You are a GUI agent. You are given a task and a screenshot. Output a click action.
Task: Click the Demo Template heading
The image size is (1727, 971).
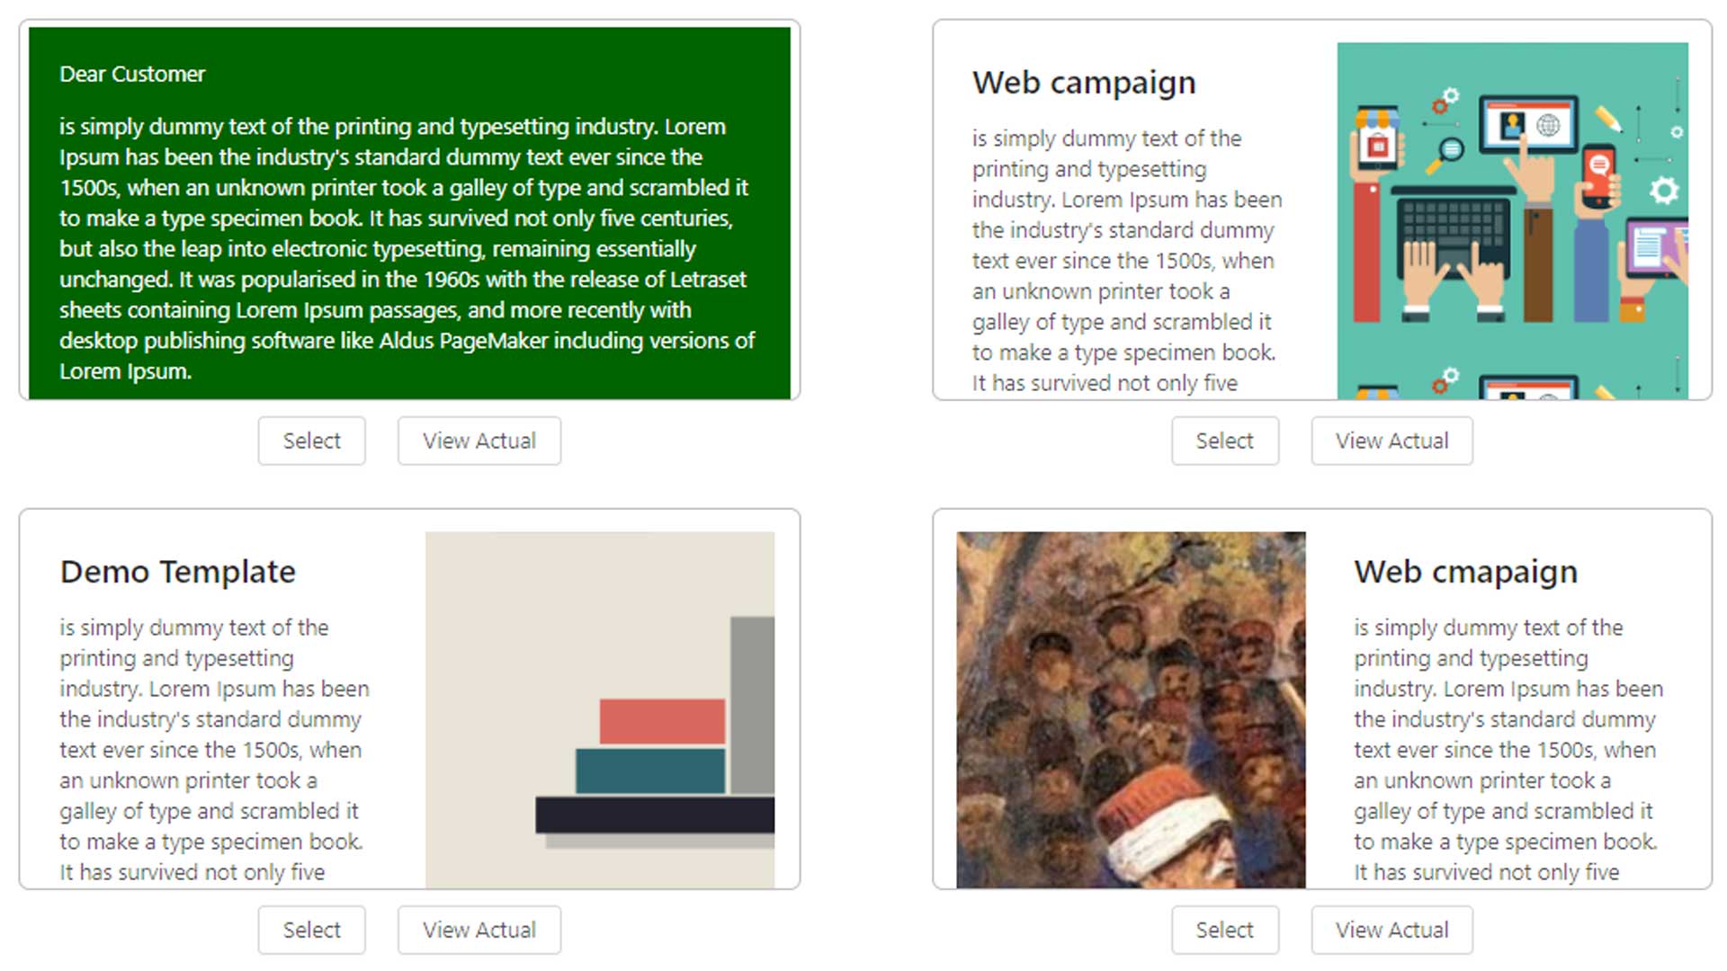coord(178,572)
